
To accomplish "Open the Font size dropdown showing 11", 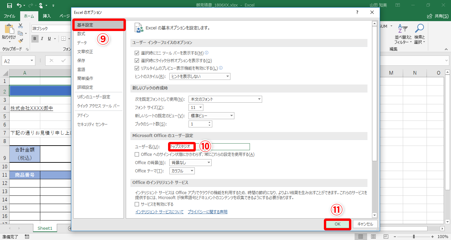I will [x=196, y=108].
